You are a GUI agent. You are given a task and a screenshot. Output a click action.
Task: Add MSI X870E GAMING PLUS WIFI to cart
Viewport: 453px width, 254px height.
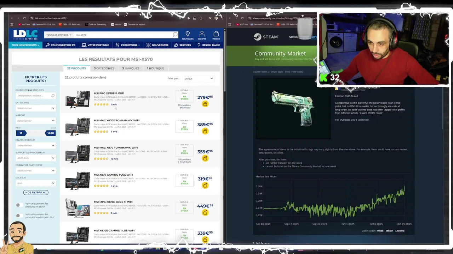tap(205, 240)
